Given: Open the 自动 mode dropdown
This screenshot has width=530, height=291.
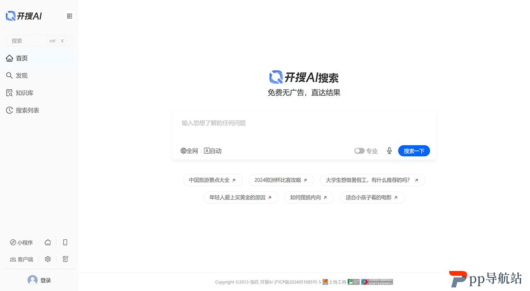Looking at the screenshot, I should tap(213, 151).
